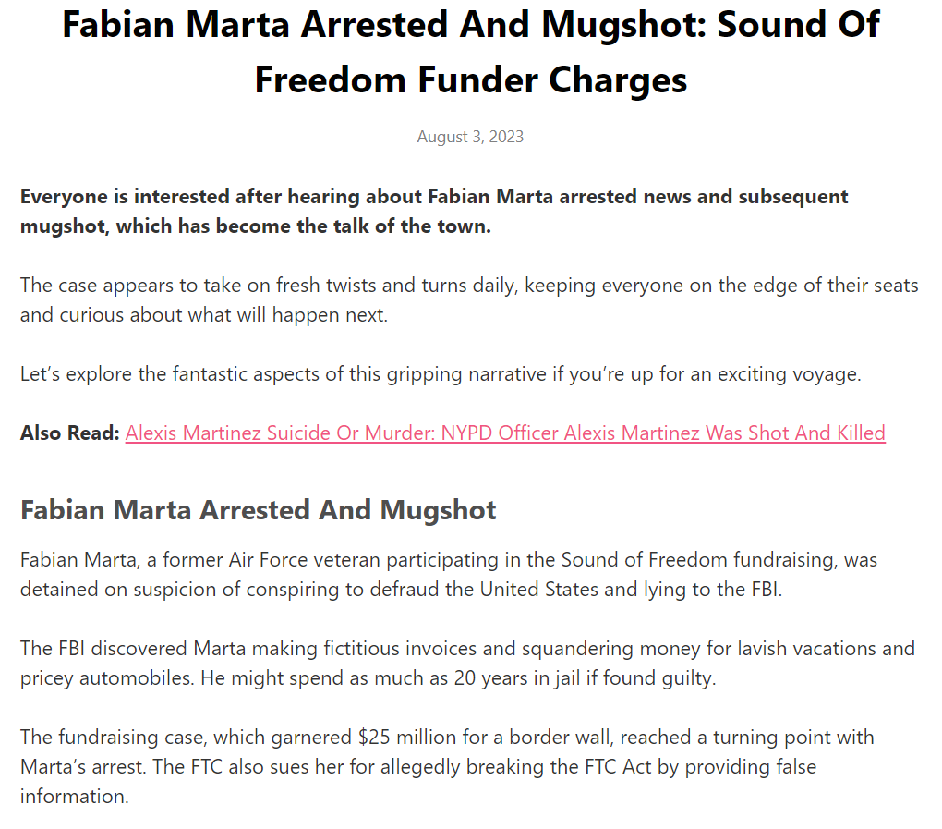Viewport: 942px width, 829px height.
Task: Click the bold intro paragraph about mugshot
Action: coord(434,211)
